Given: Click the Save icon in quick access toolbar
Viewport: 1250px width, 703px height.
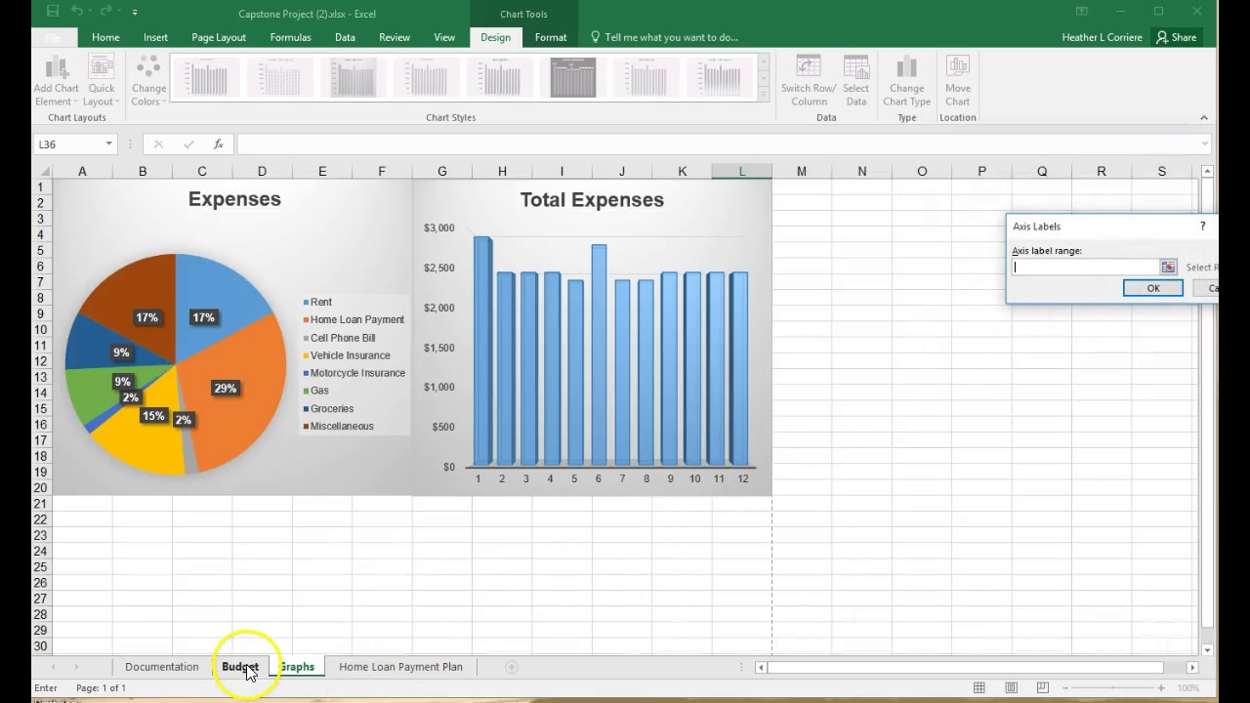Looking at the screenshot, I should (x=53, y=12).
